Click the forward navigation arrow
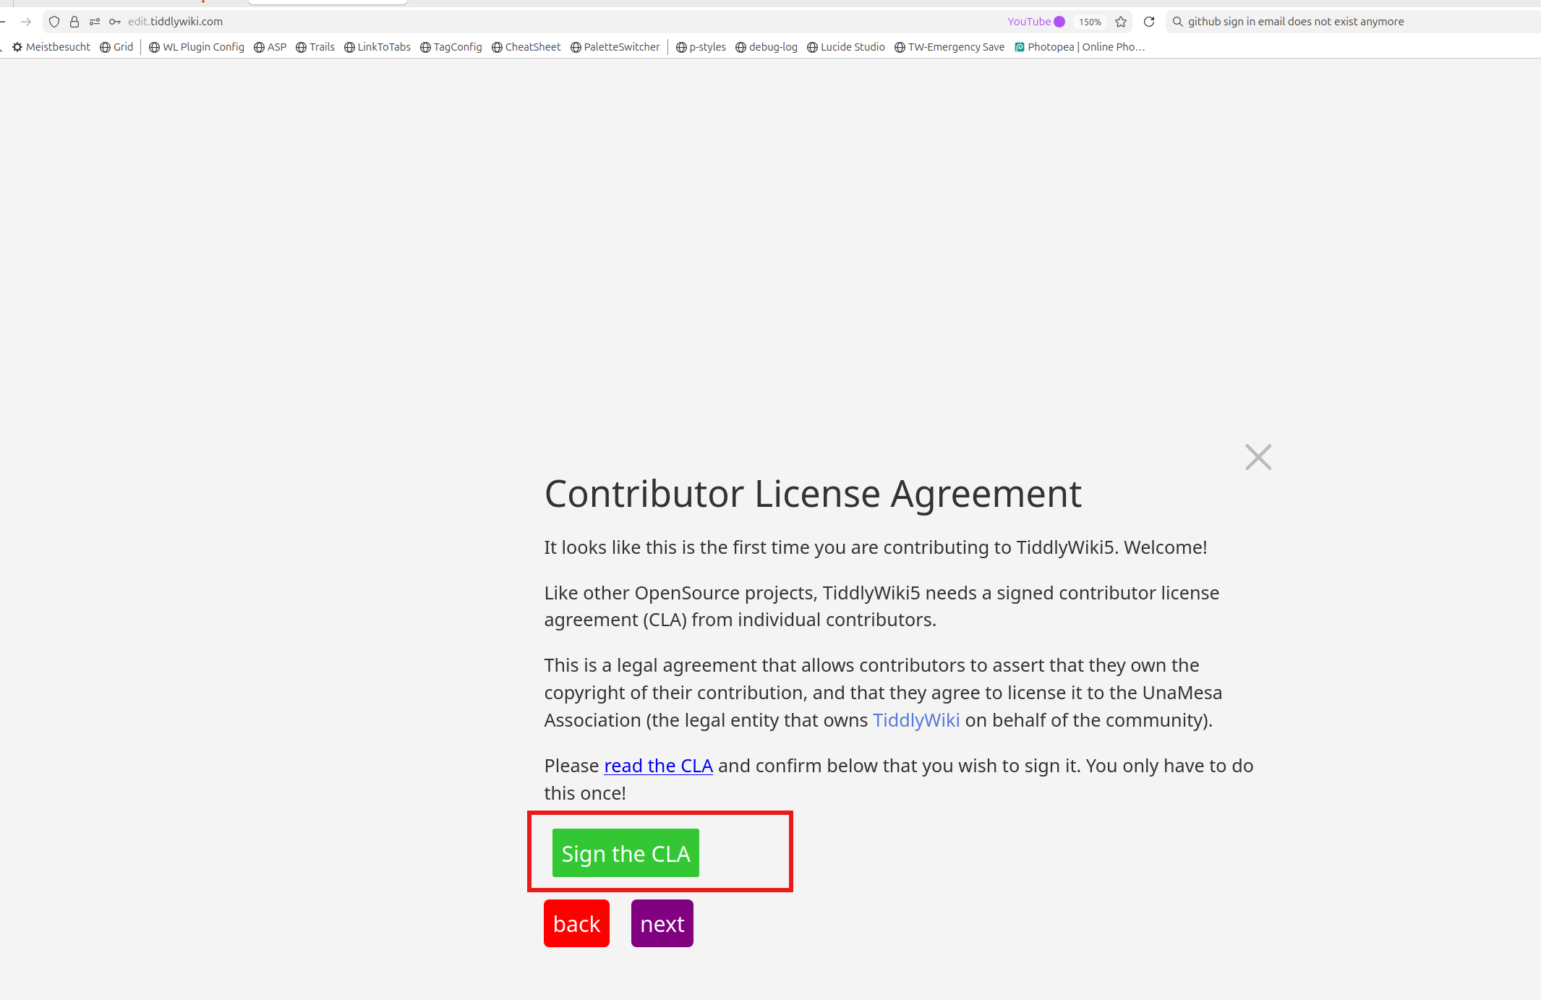This screenshot has width=1541, height=1000. pos(26,22)
